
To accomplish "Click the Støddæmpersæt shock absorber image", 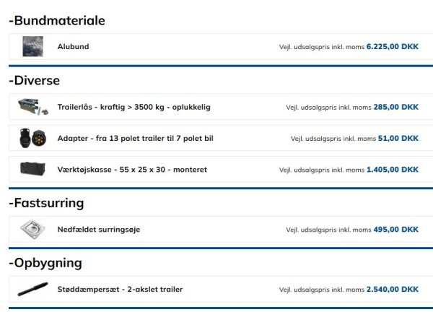I will 32,290.
